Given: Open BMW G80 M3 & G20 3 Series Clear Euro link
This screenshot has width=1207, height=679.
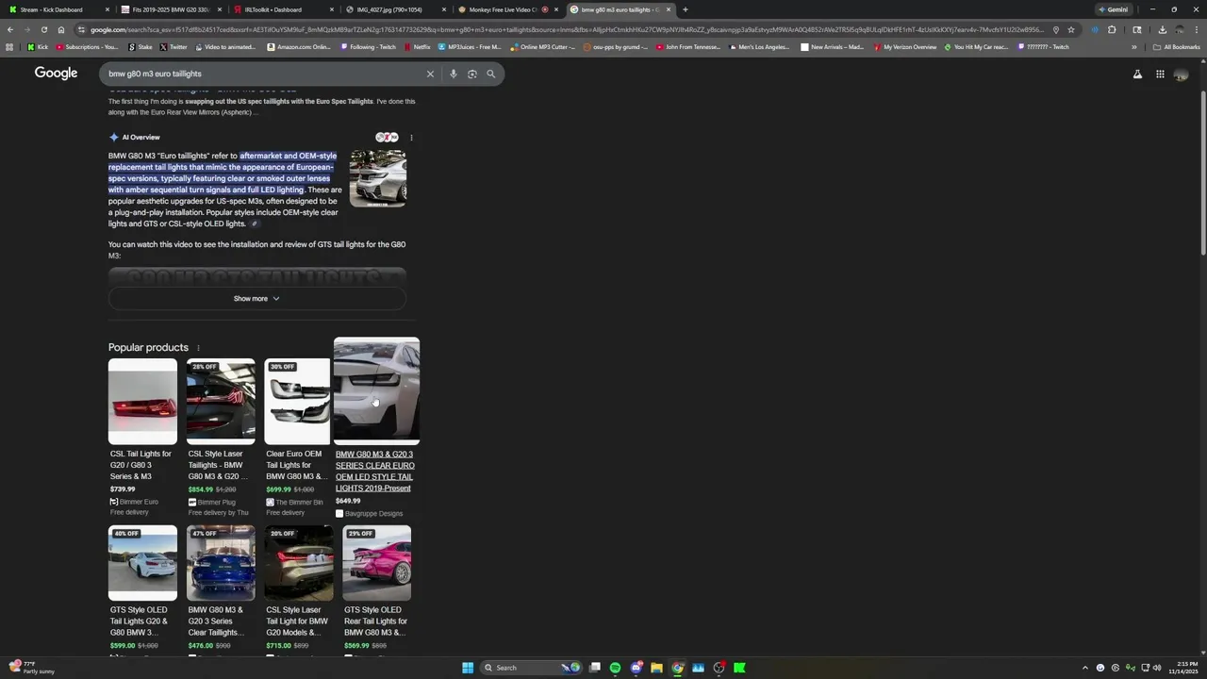Looking at the screenshot, I should point(375,472).
